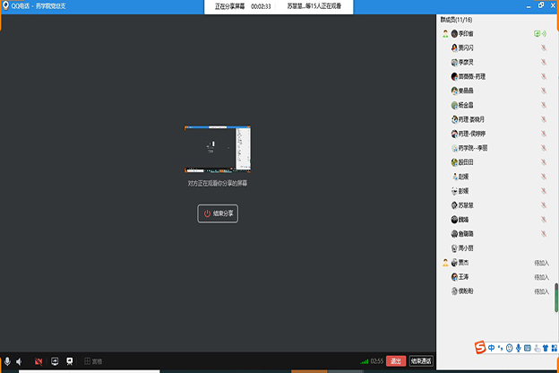Toggle the microphone icon in bottom toolbar
Screen dimensions: 559x373
click(7, 361)
